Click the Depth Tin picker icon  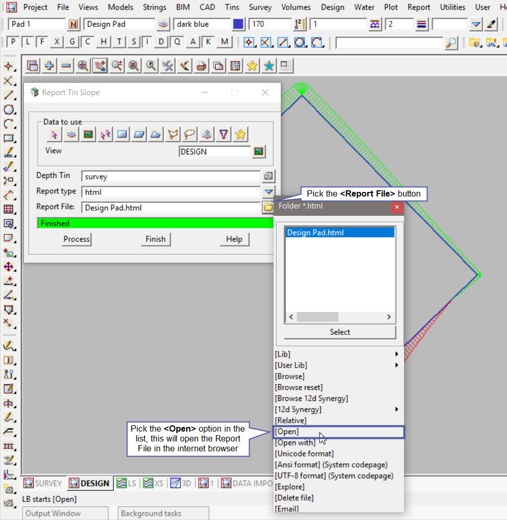click(268, 176)
